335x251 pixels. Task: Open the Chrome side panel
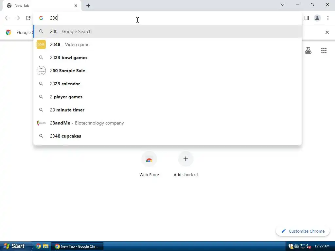pos(307,18)
